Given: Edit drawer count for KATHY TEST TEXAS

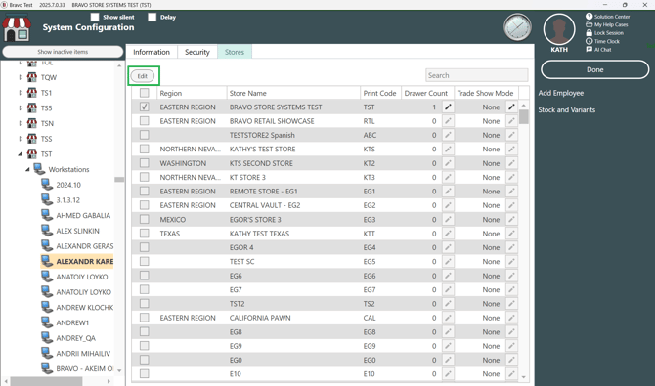Looking at the screenshot, I should 448,234.
